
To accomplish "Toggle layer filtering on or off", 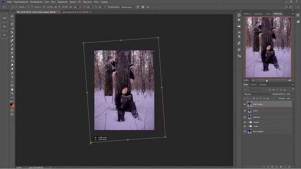I will tap(293, 89).
